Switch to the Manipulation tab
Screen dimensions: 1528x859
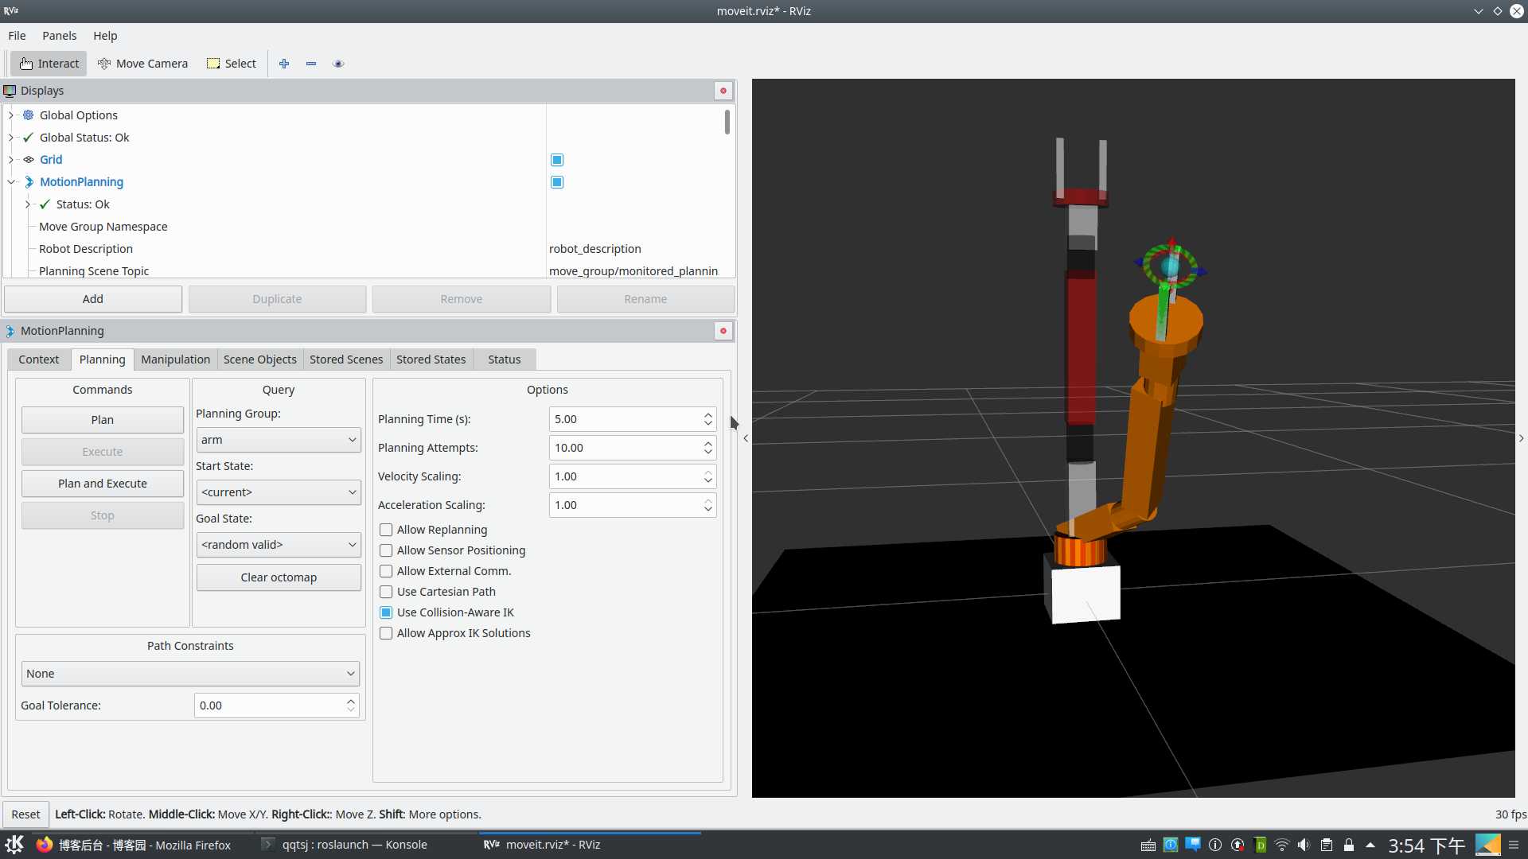(175, 360)
